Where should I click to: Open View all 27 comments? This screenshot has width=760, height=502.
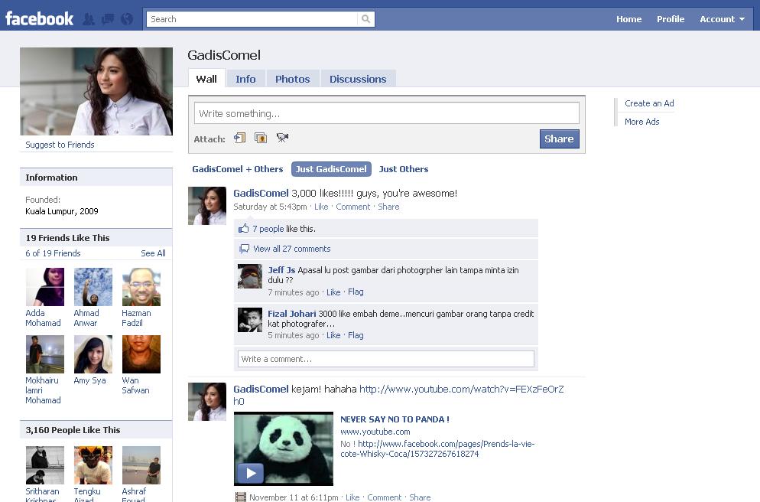[x=292, y=249]
